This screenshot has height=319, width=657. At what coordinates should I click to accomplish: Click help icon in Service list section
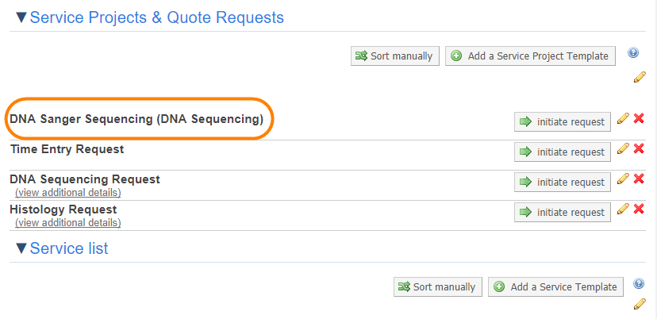coord(640,284)
